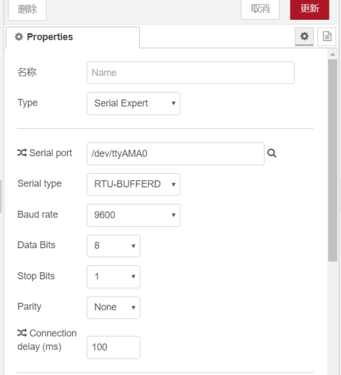
Task: Select Parity dropdown showing None
Action: click(x=113, y=307)
